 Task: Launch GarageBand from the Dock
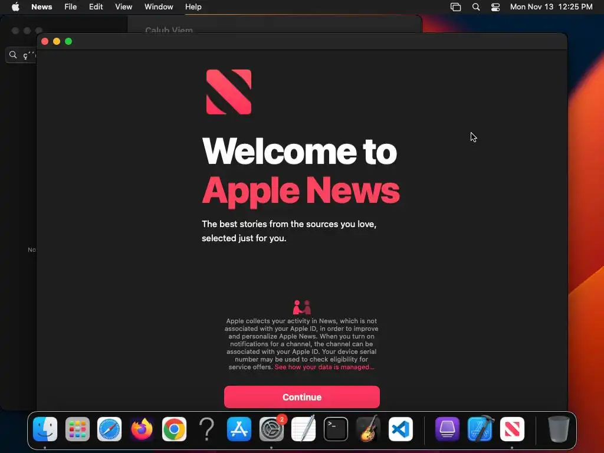coord(368,429)
